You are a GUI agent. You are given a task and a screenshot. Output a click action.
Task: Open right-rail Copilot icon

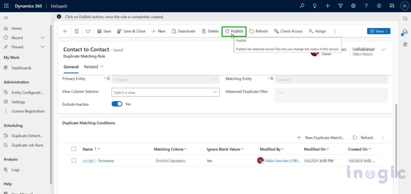point(405,44)
